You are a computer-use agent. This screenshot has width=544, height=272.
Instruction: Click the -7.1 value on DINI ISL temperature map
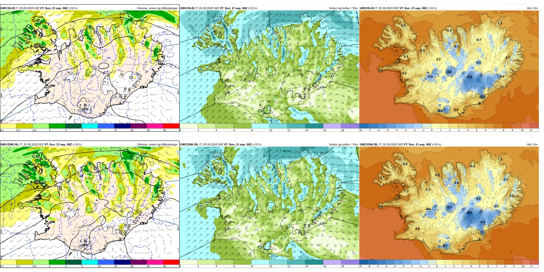(x=449, y=208)
